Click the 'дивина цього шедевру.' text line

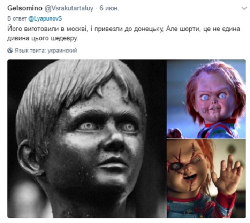pos(43,38)
